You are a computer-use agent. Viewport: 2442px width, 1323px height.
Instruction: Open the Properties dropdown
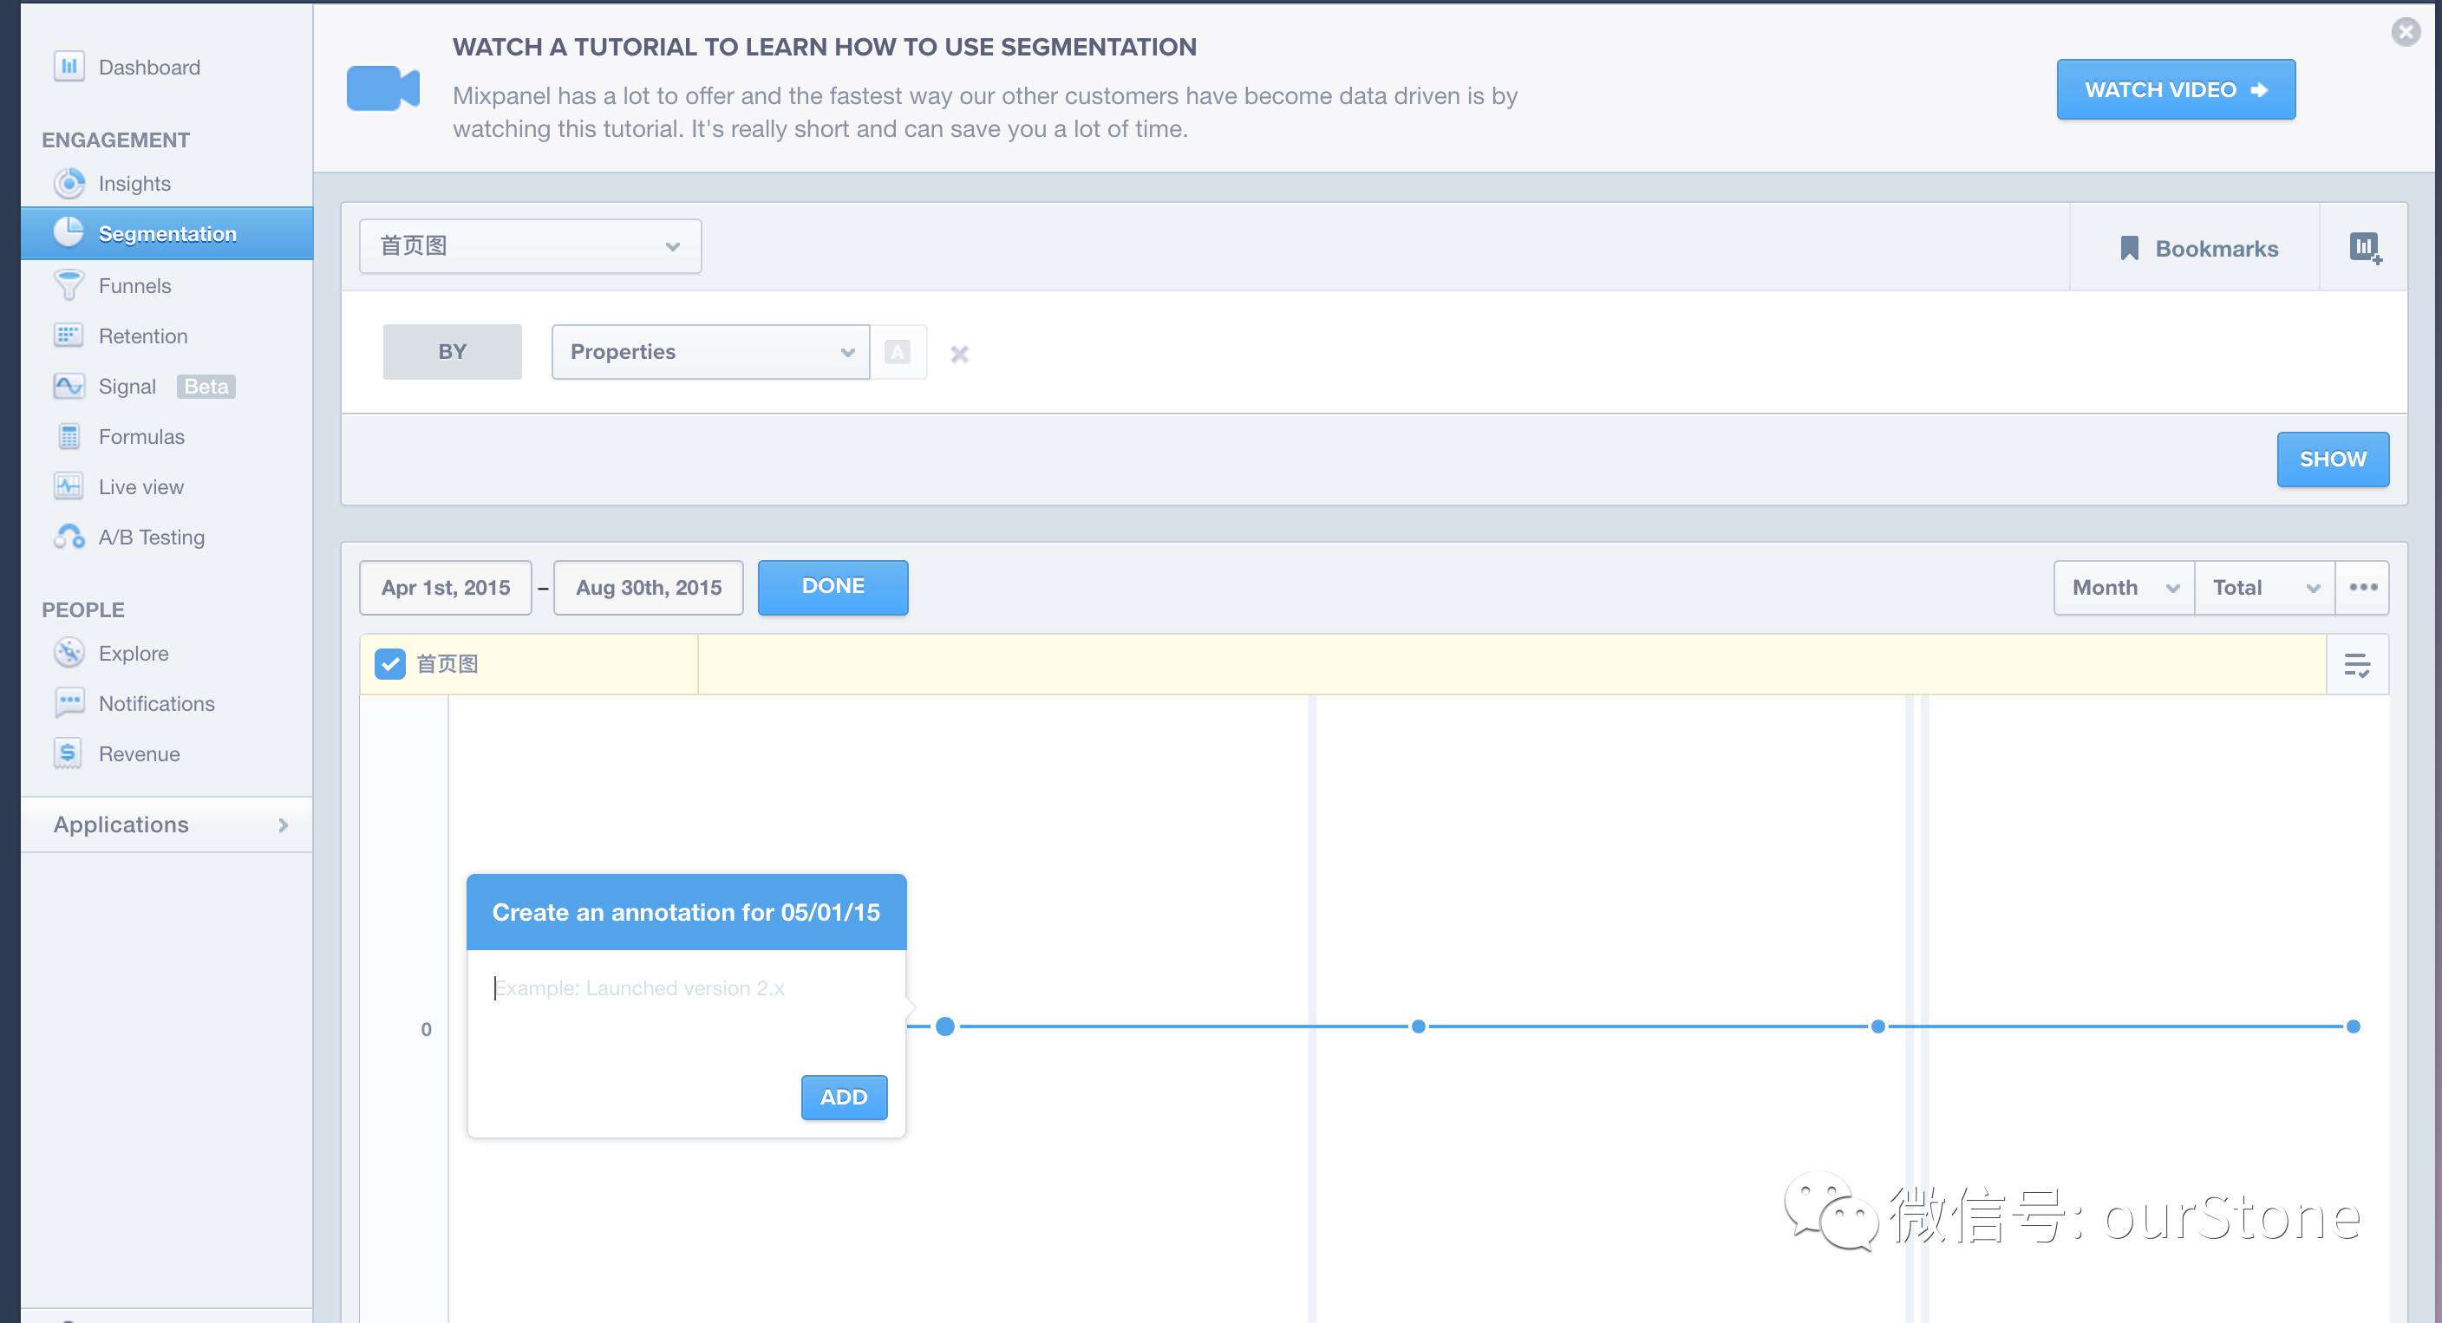pyautogui.click(x=710, y=352)
